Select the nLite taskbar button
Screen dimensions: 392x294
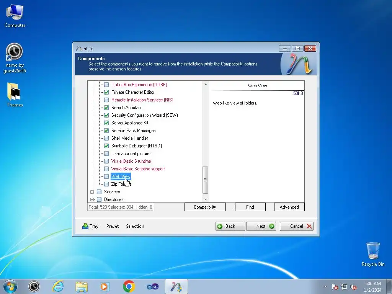tap(176, 286)
